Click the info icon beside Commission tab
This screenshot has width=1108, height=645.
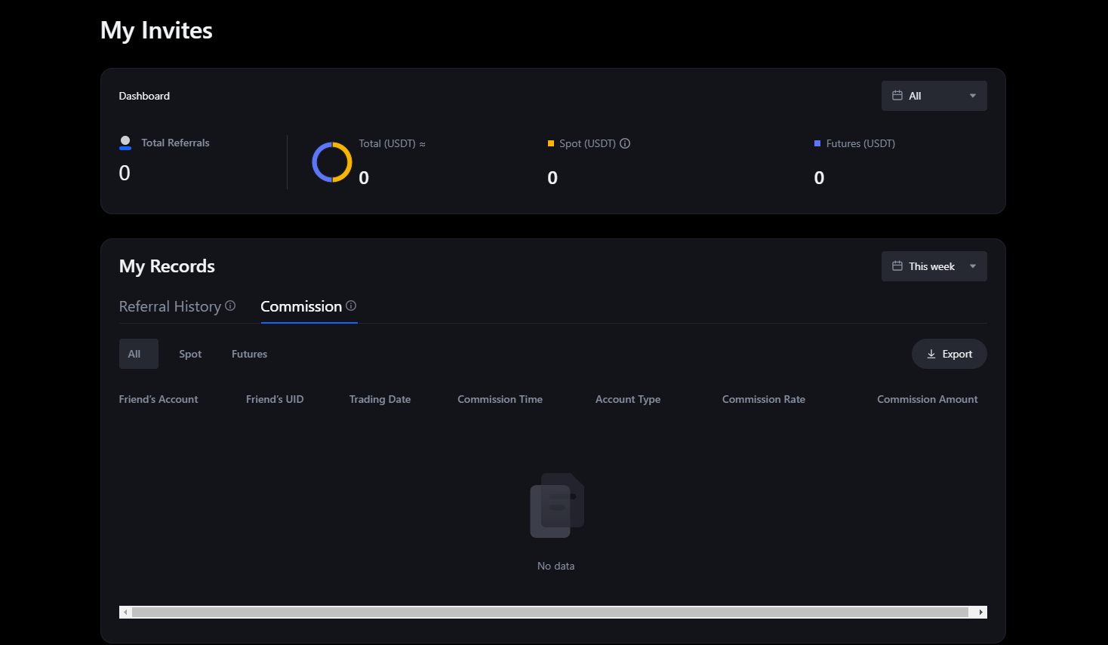(x=351, y=306)
